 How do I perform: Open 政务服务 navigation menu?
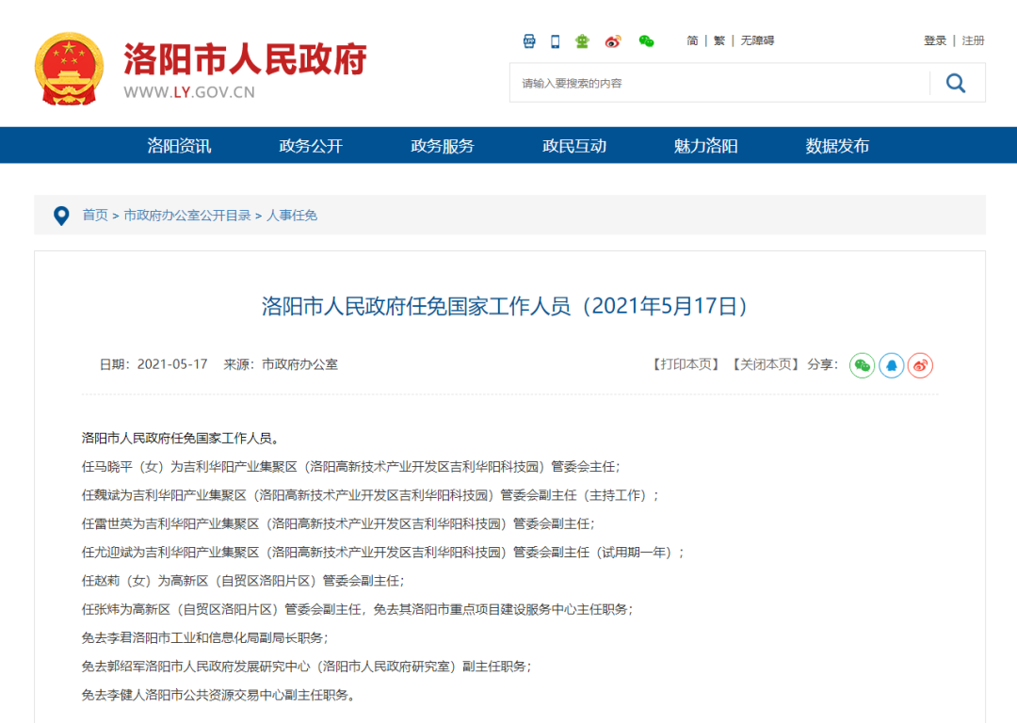click(x=443, y=146)
